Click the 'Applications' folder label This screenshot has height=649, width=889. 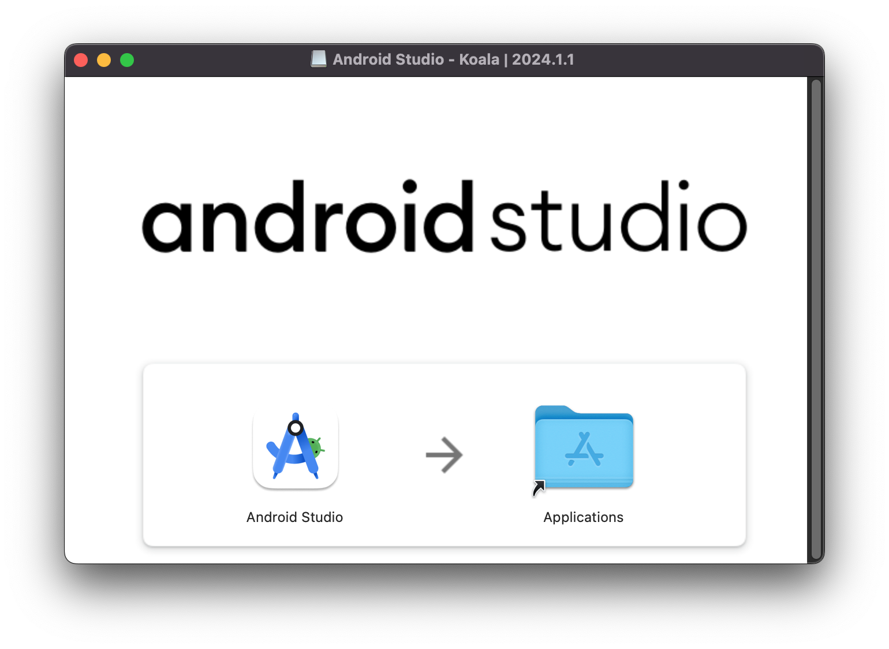[584, 517]
